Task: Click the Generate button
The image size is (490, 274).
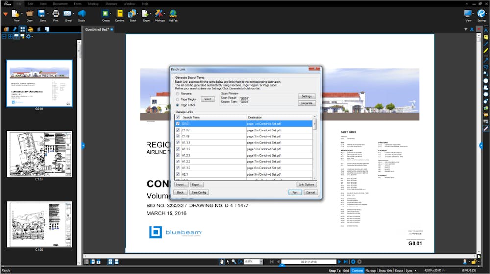Action: (x=307, y=103)
